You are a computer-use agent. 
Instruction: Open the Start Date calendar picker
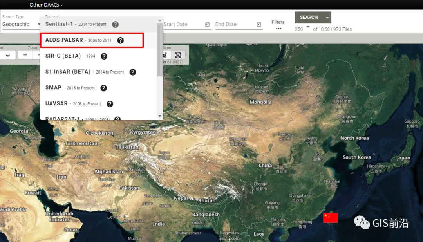tap(207, 25)
